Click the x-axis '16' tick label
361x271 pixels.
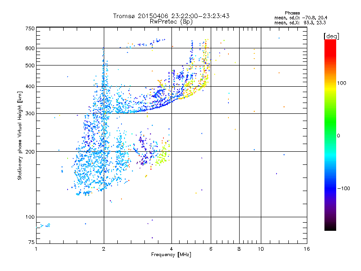307,249
